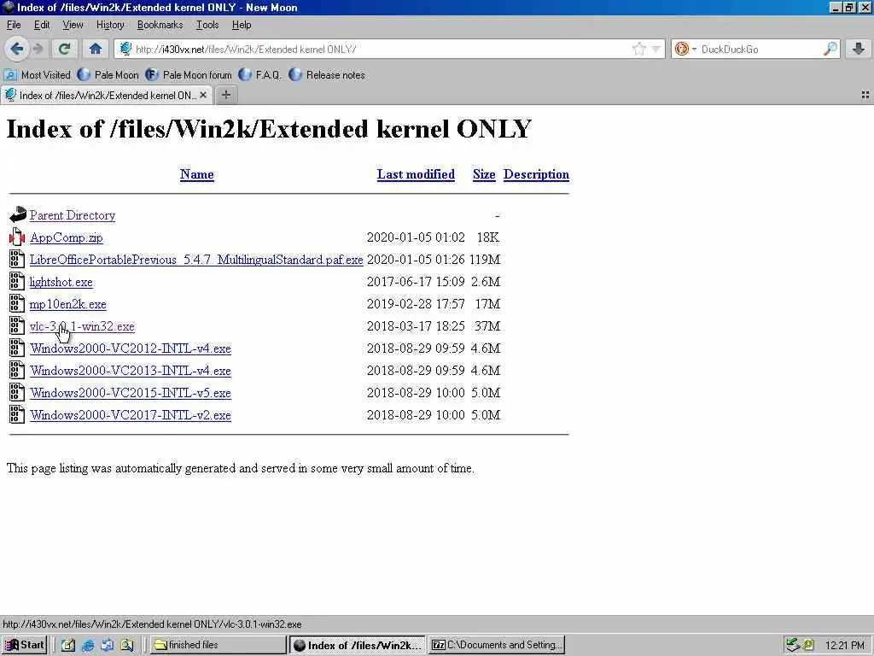The height and width of the screenshot is (656, 874).
Task: Sort listing by Size column
Action: click(484, 174)
